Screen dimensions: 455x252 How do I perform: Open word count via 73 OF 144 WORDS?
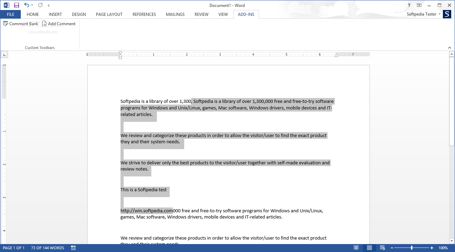(47, 248)
